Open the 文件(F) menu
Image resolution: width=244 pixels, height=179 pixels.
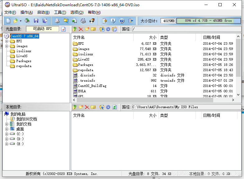pos(10,12)
